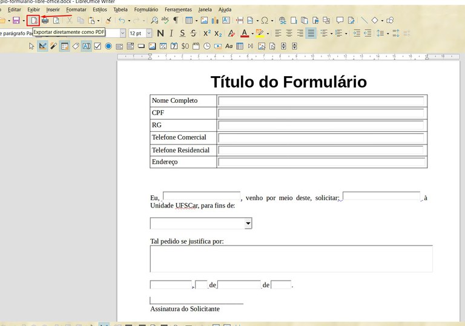This screenshot has height=326, width=465.
Task: Expand the Insert Table dropdown arrow
Action: [x=196, y=21]
